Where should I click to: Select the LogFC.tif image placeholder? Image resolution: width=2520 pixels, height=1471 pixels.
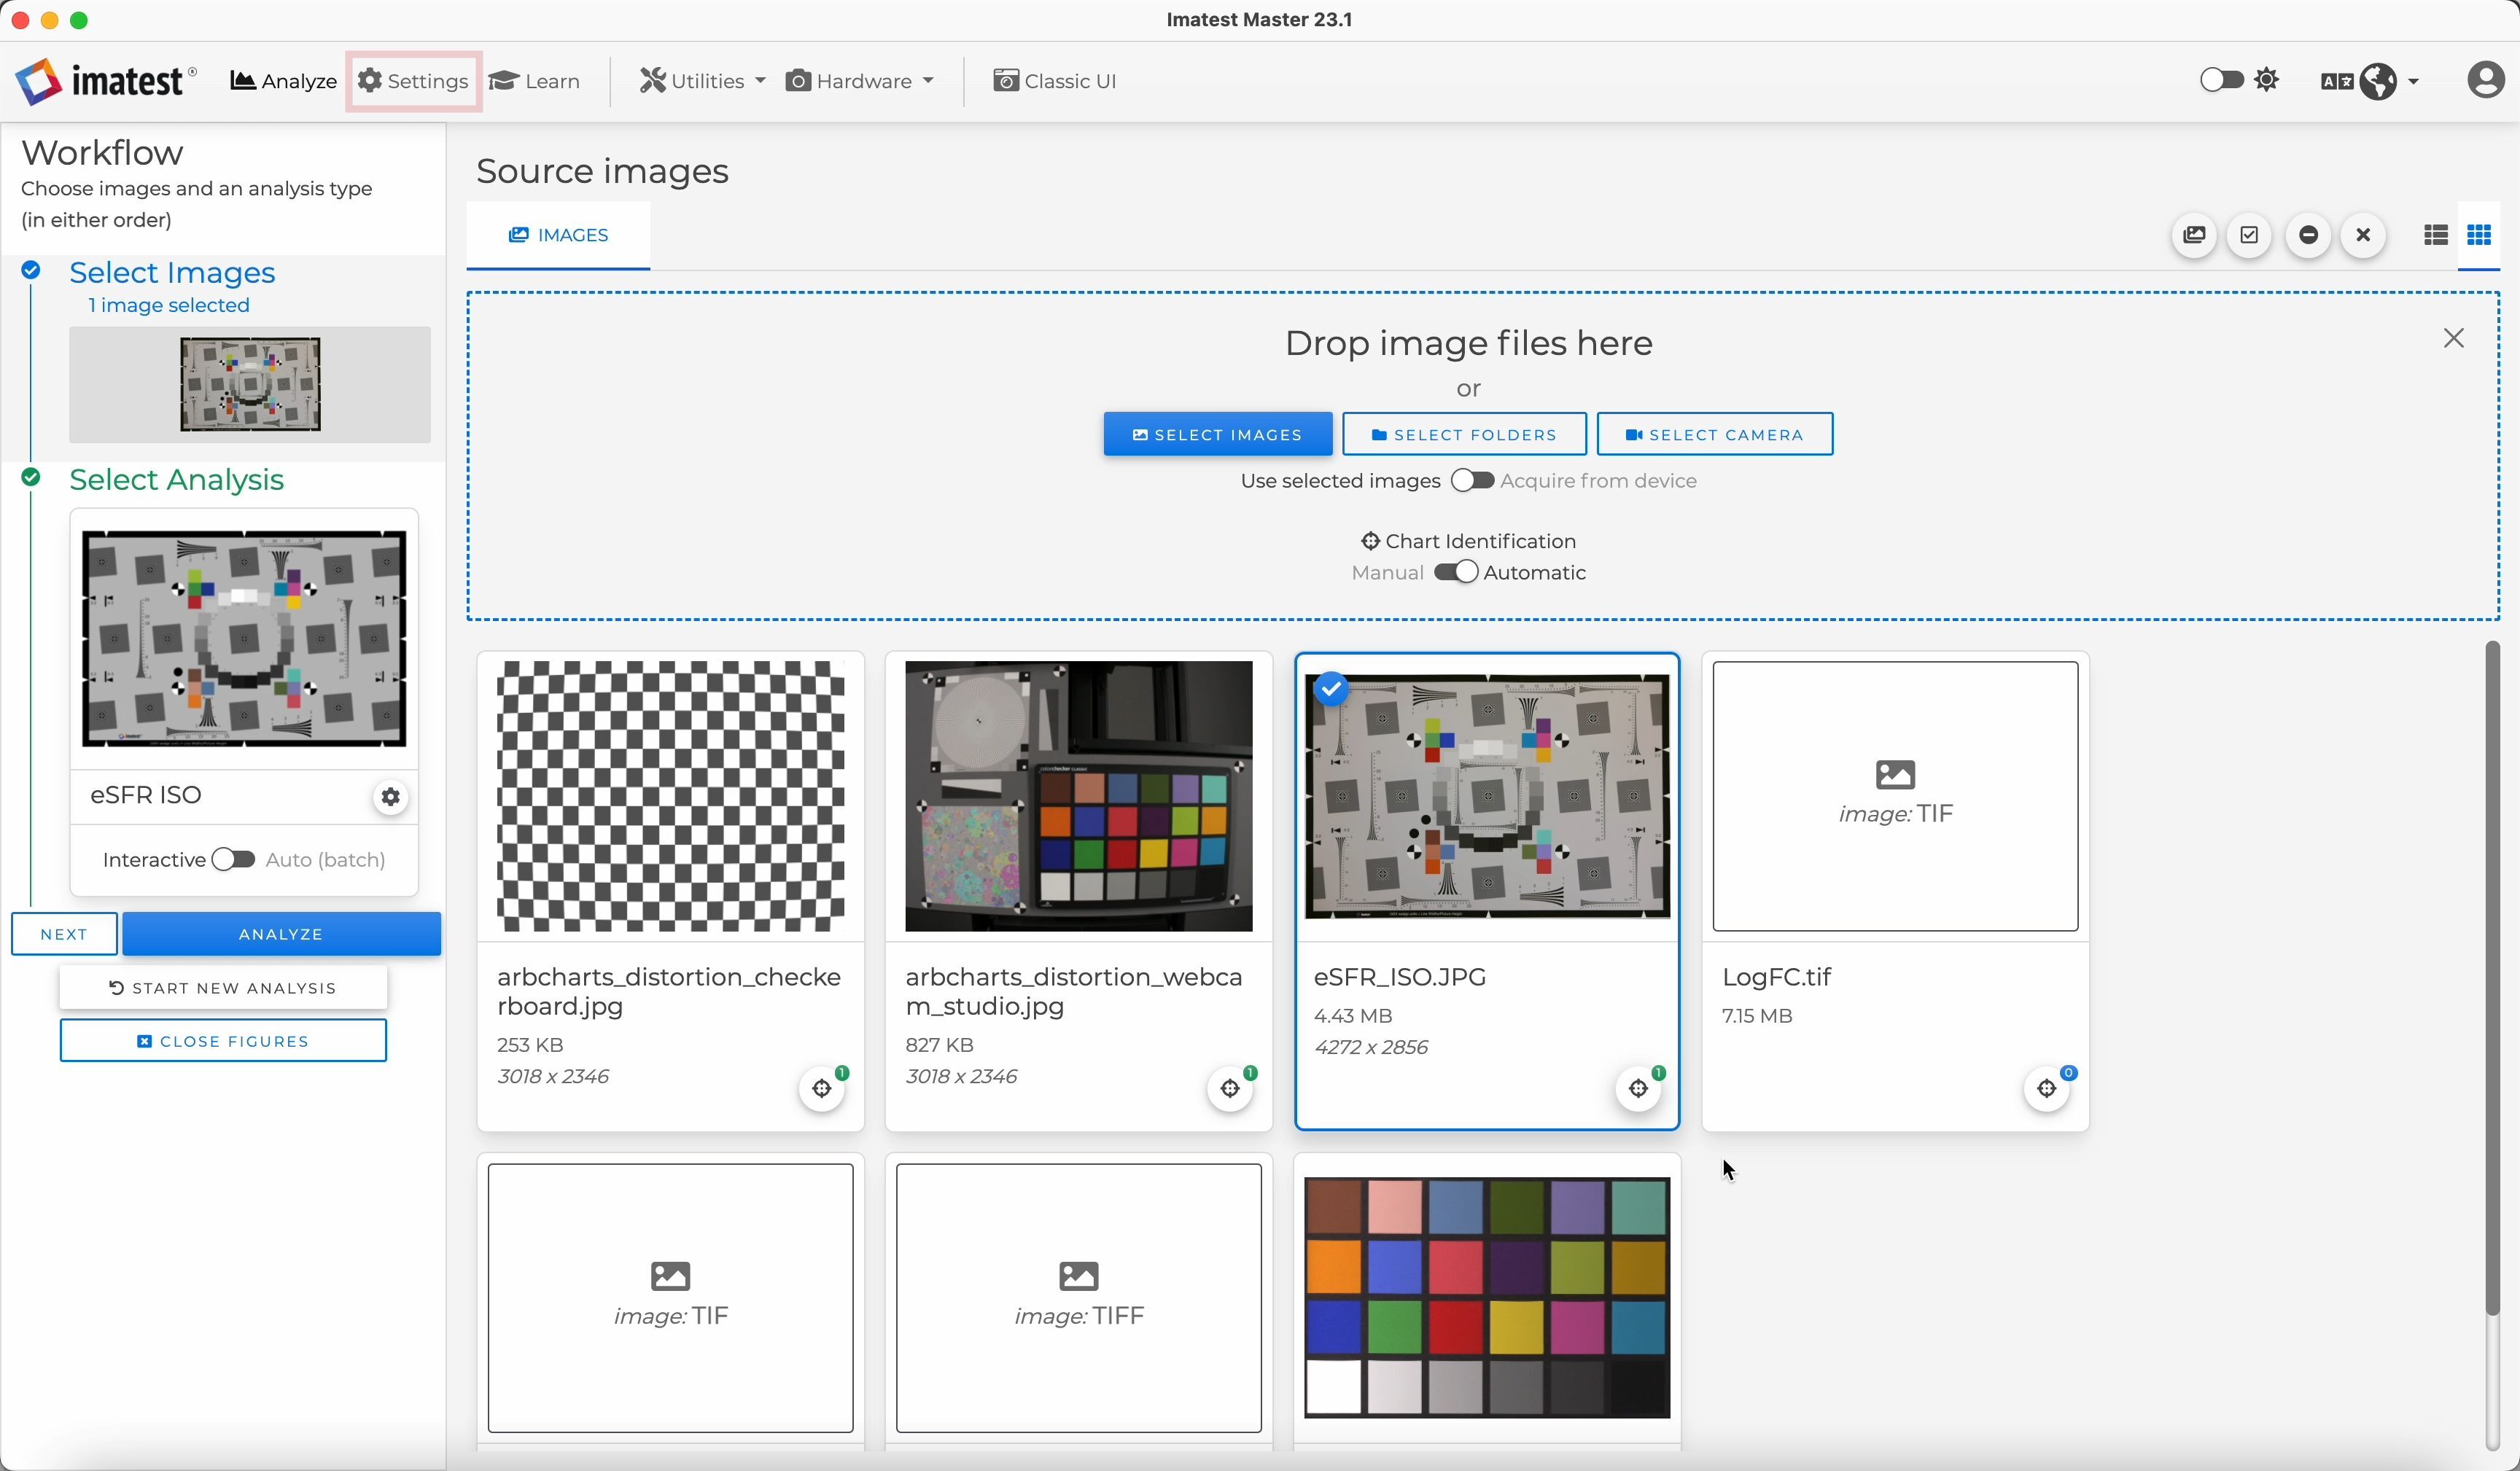(1895, 796)
